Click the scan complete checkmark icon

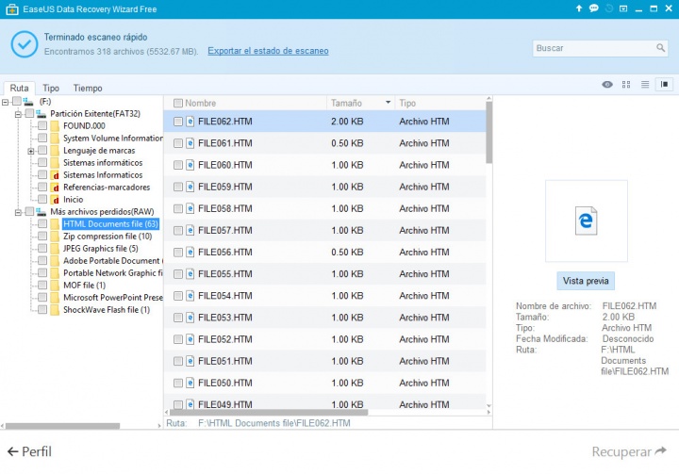25,43
